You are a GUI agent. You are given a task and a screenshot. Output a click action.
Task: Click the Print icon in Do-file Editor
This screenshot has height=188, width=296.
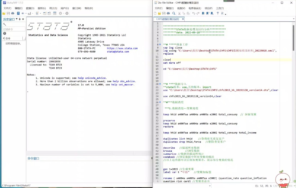pos(168,13)
